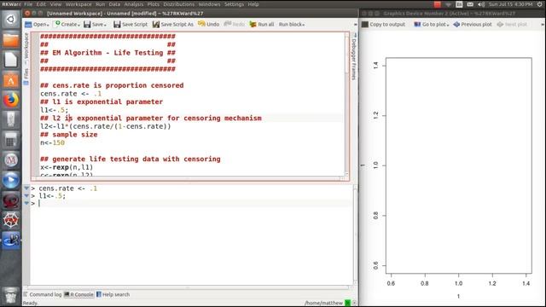
Task: Open the File menu
Action: pyautogui.click(x=28, y=4)
